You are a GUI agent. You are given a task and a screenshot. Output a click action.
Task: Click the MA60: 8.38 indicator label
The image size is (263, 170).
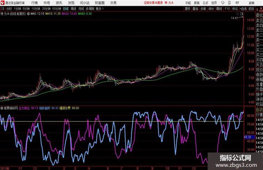[85, 14]
